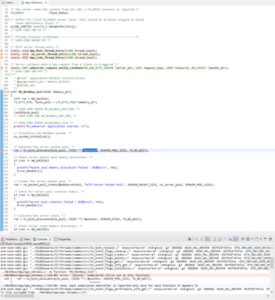
Task: Click the error marker on line 119
Action: (x=2, y=150)
